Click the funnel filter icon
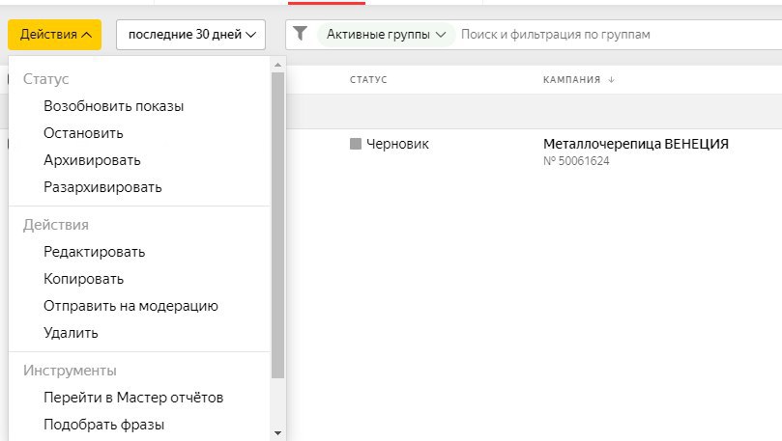The image size is (782, 441). 300,34
